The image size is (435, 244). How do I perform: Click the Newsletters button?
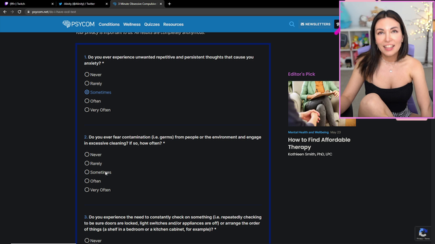[x=315, y=24]
